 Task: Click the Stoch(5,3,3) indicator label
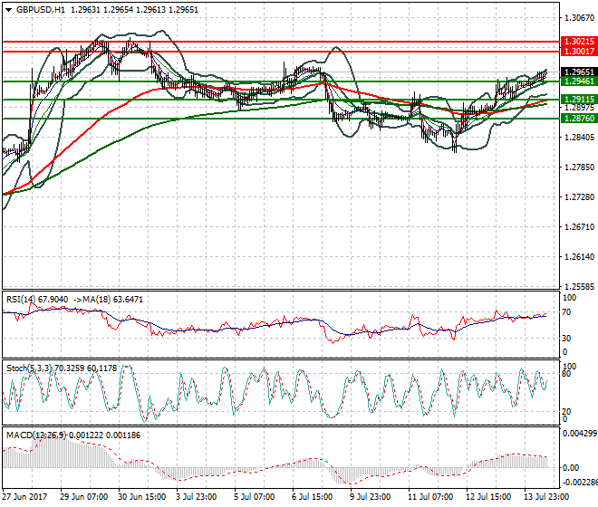tap(29, 368)
